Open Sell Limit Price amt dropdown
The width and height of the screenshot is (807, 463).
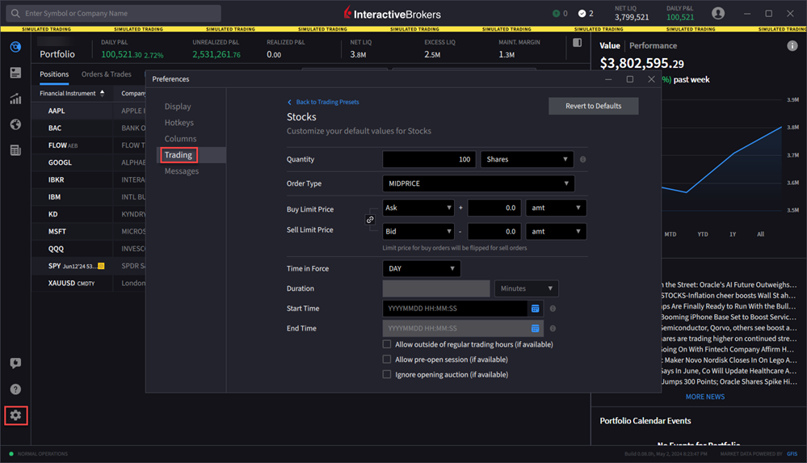tap(556, 231)
